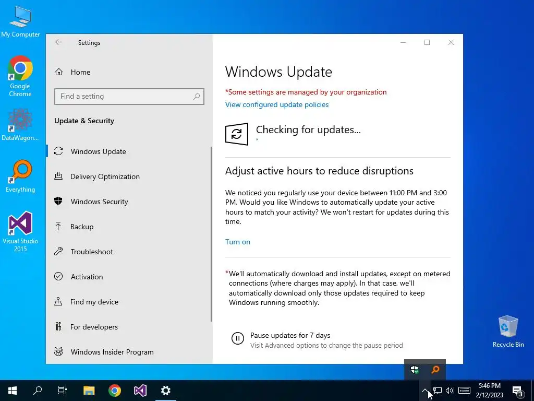Launch Chrome from the taskbar
The width and height of the screenshot is (534, 401).
(115, 391)
